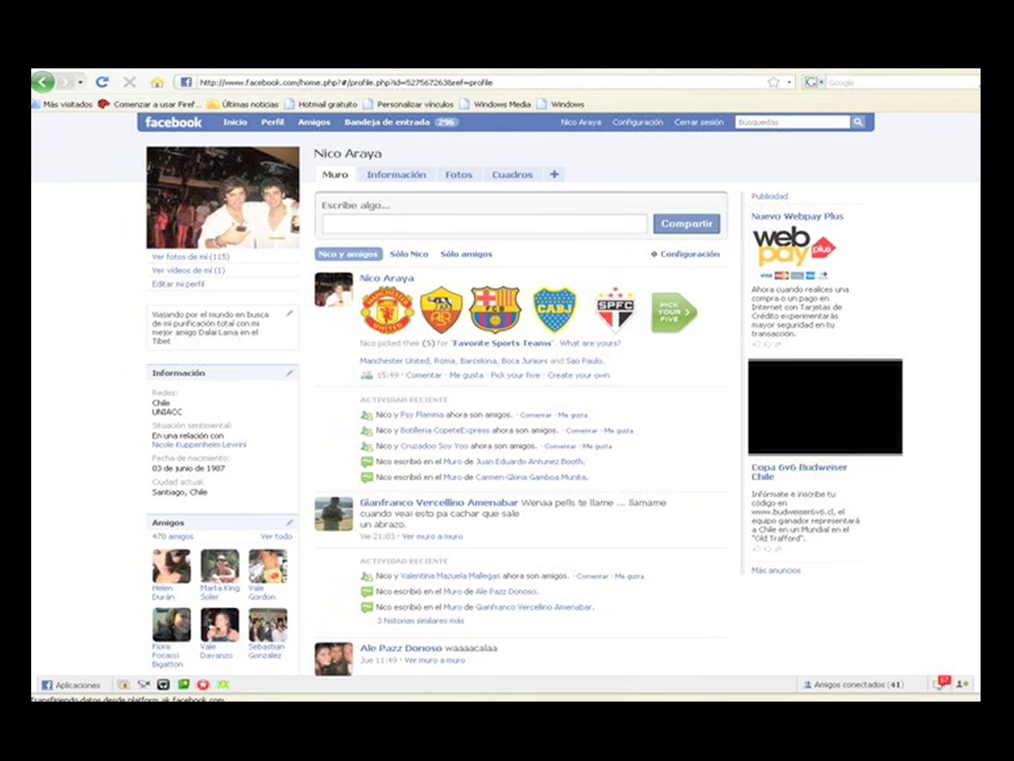Open Ver fotos de mí (115)
Image resolution: width=1014 pixels, height=761 pixels.
[x=191, y=256]
